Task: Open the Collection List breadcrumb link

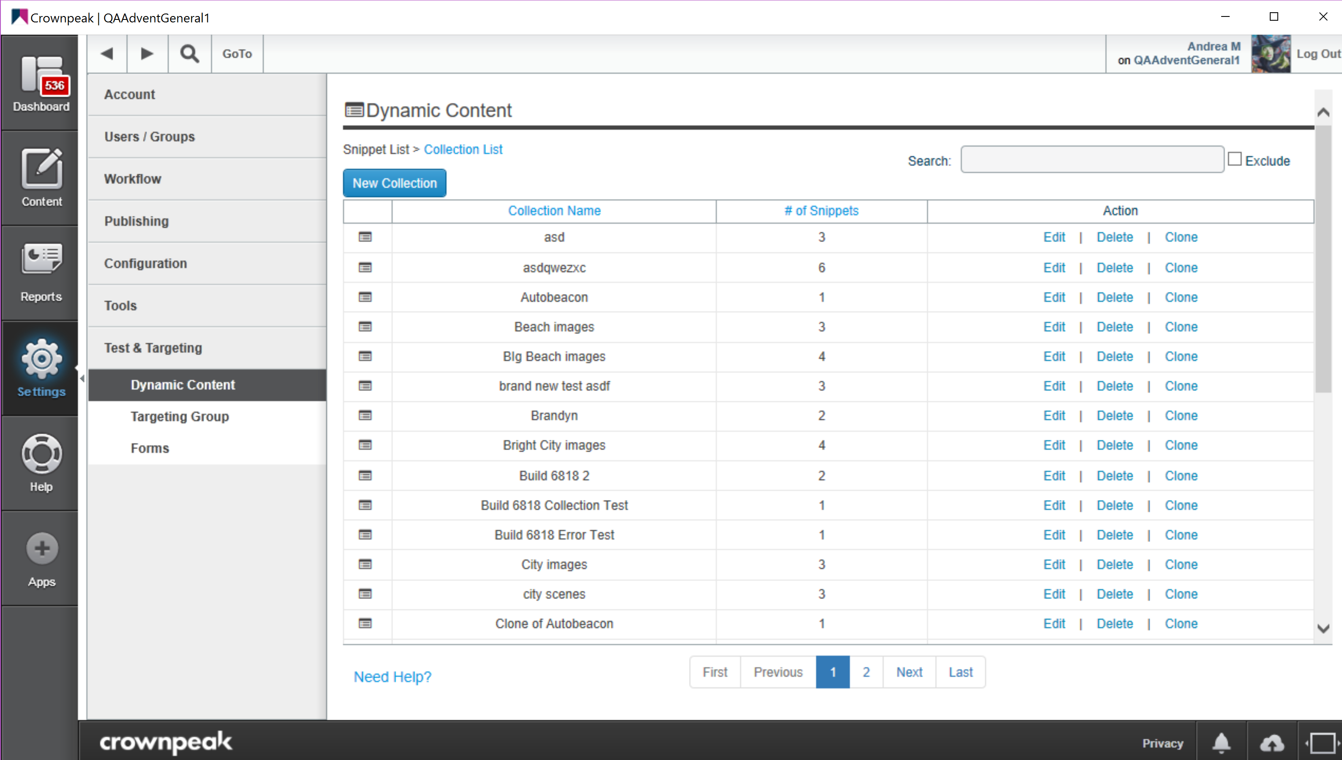Action: point(463,150)
